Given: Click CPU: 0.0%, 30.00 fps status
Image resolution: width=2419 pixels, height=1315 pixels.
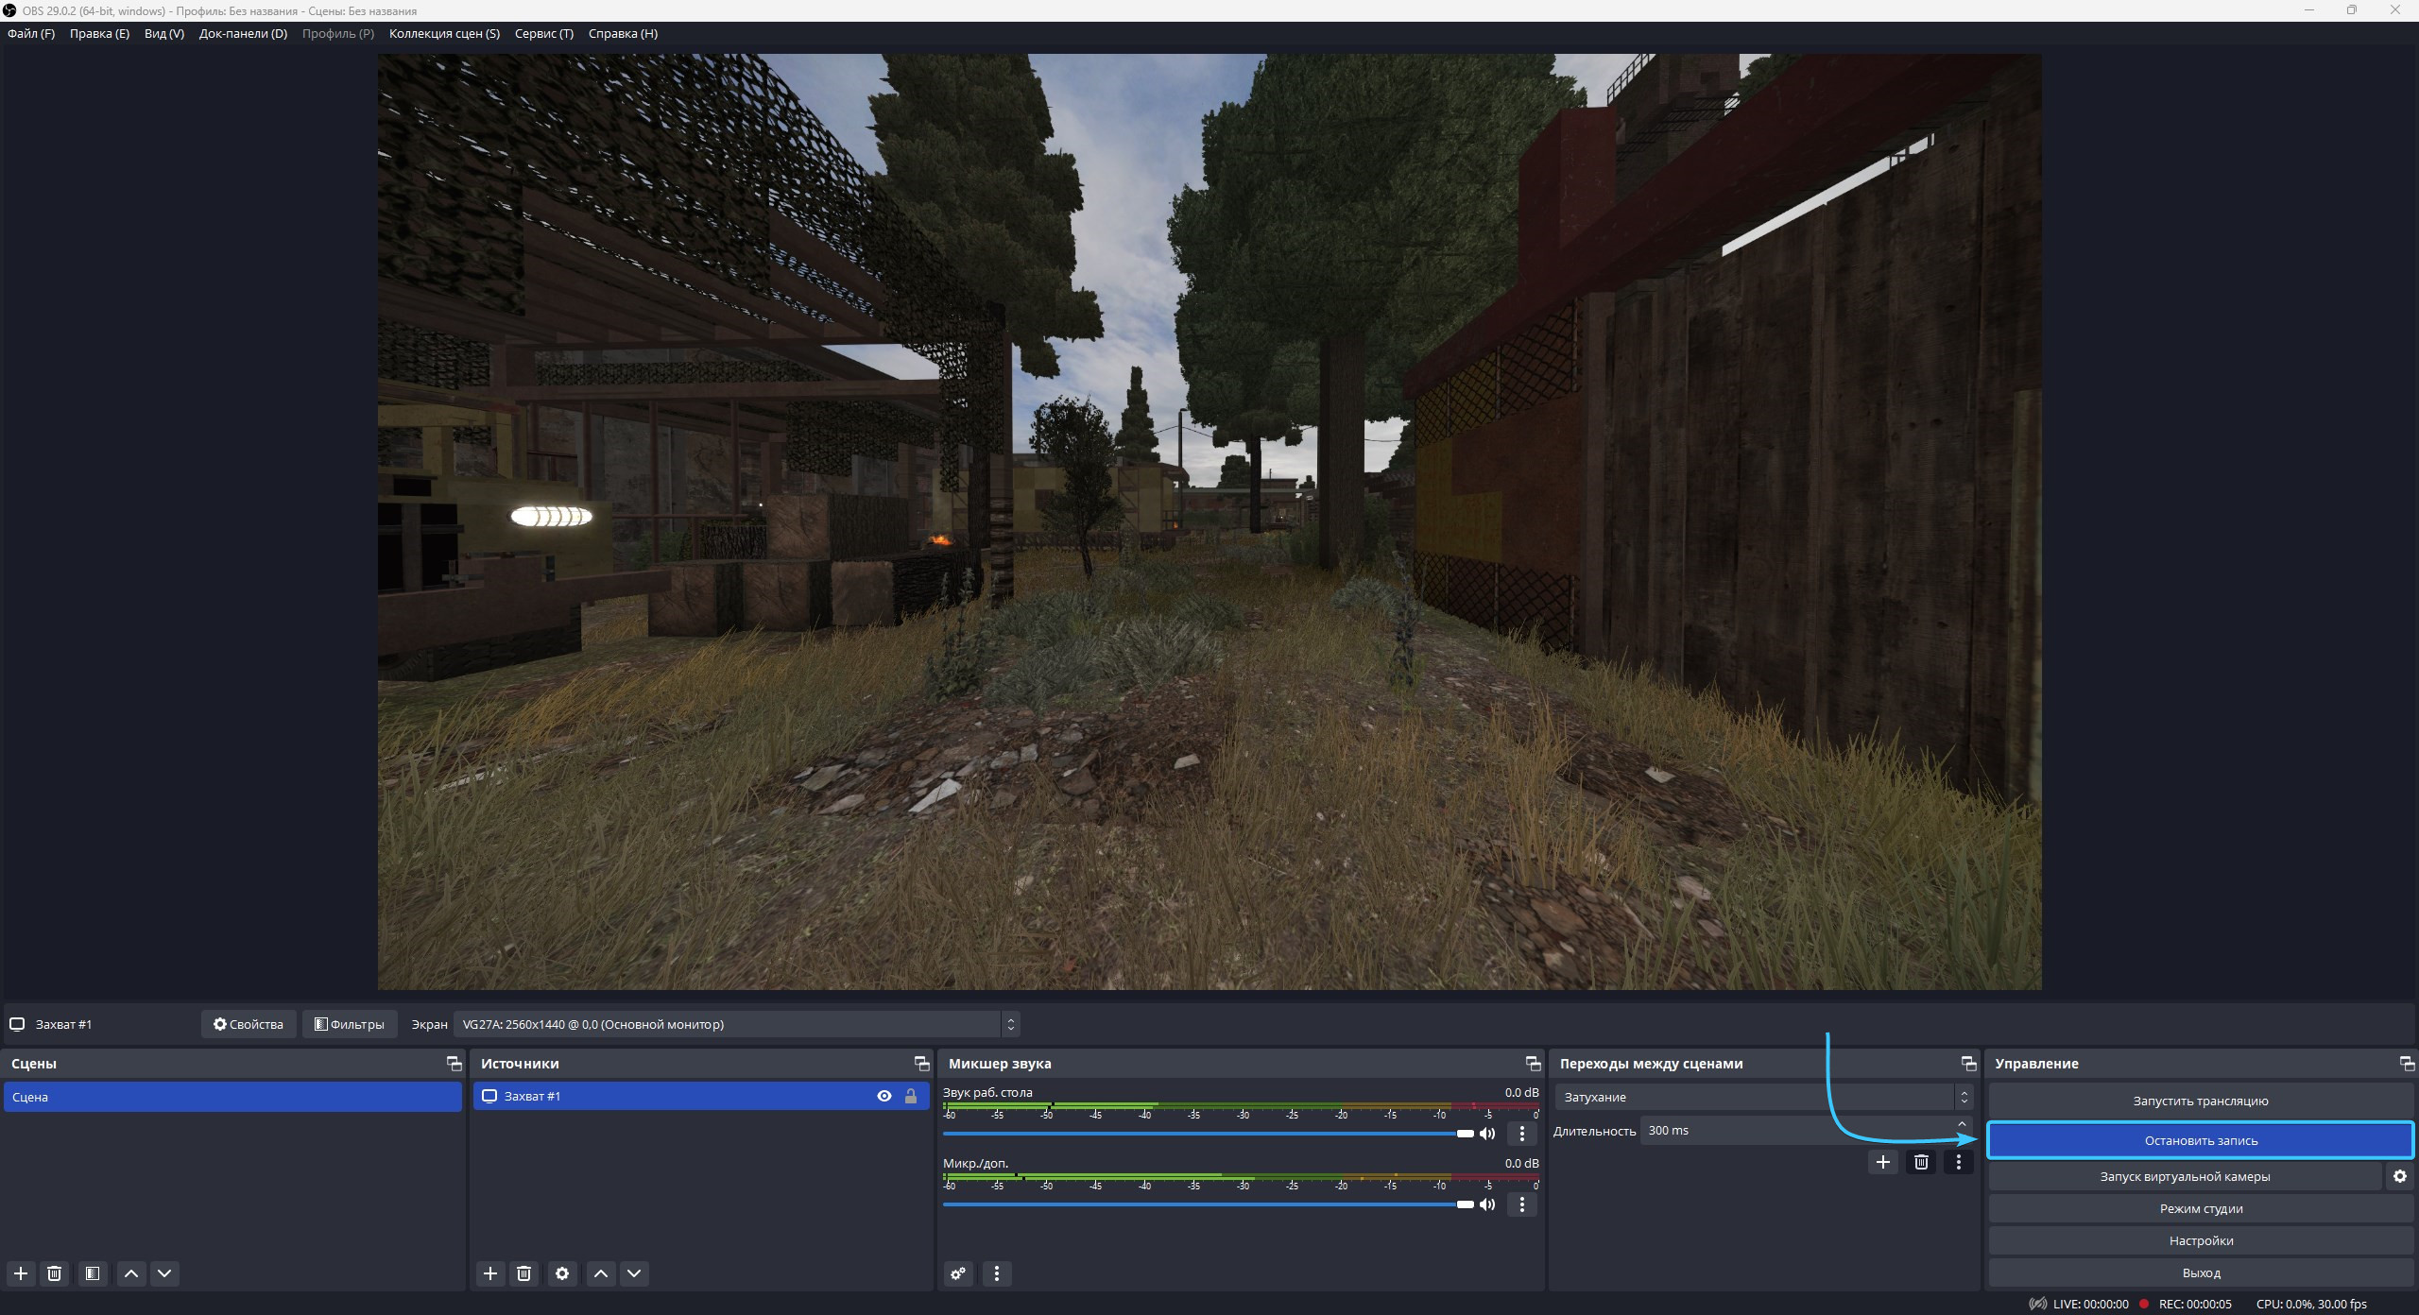Looking at the screenshot, I should click(x=2311, y=1304).
